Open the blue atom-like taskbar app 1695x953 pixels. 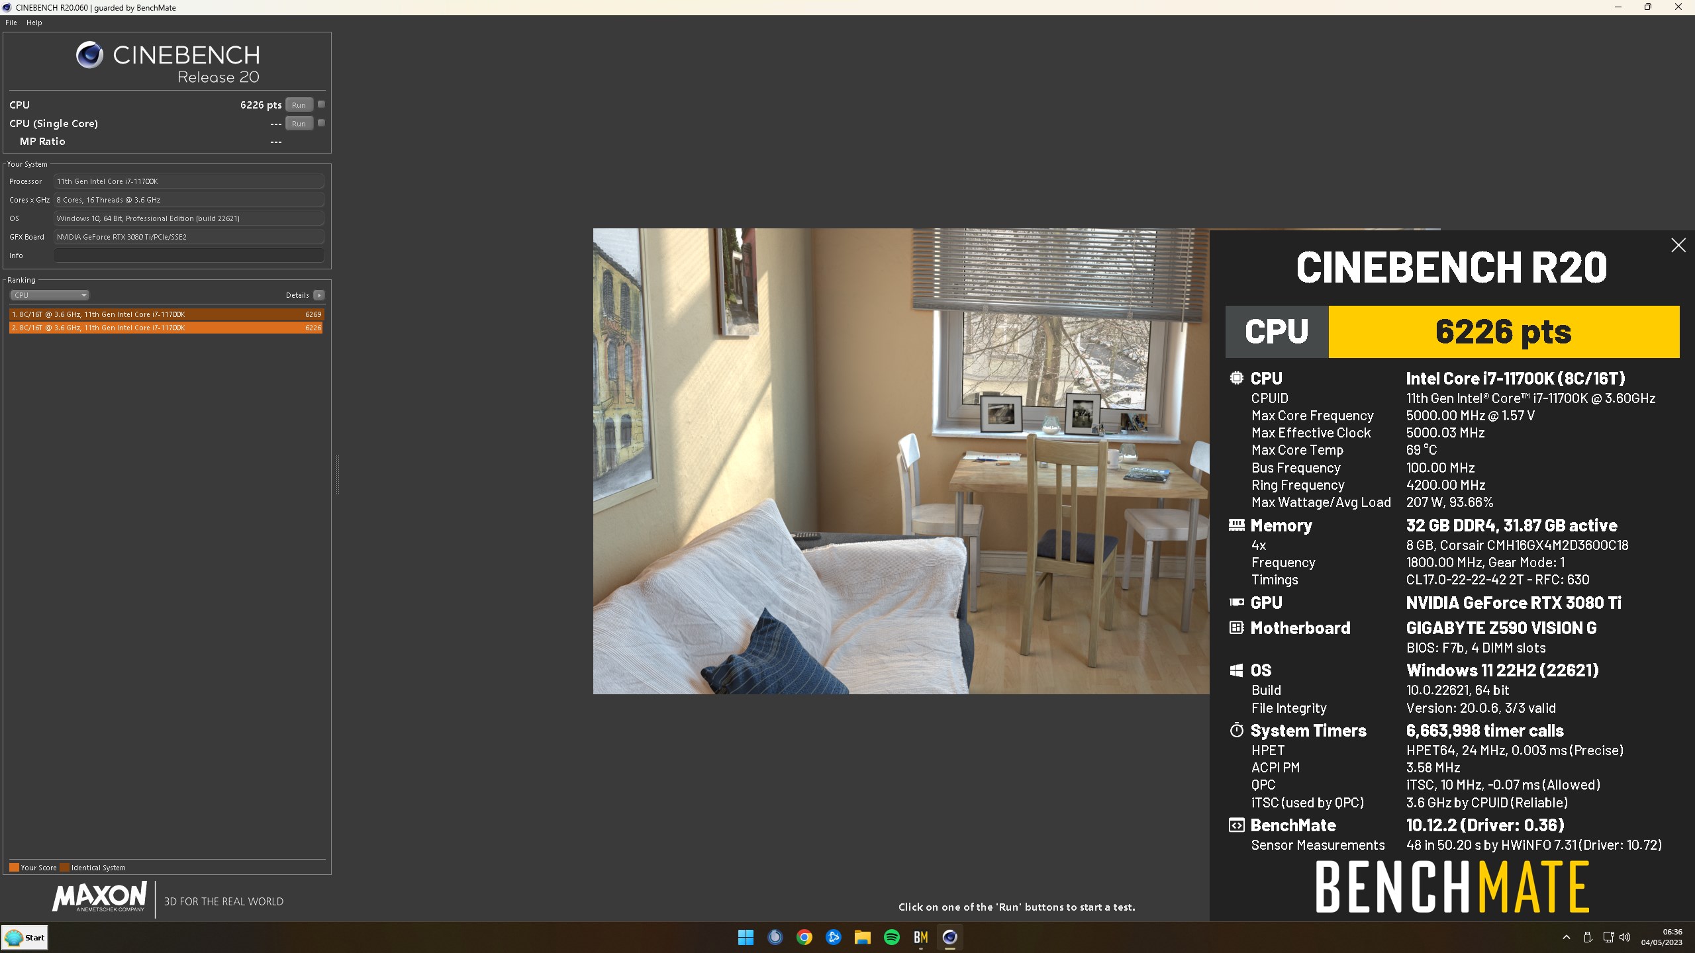833,937
